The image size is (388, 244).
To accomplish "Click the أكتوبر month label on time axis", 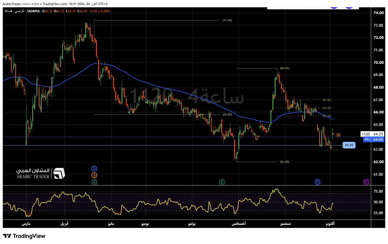I will [x=330, y=224].
